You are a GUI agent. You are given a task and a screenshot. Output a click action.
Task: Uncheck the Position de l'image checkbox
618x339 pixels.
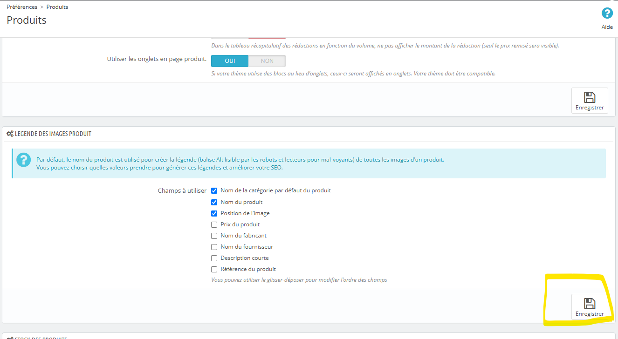click(x=214, y=213)
